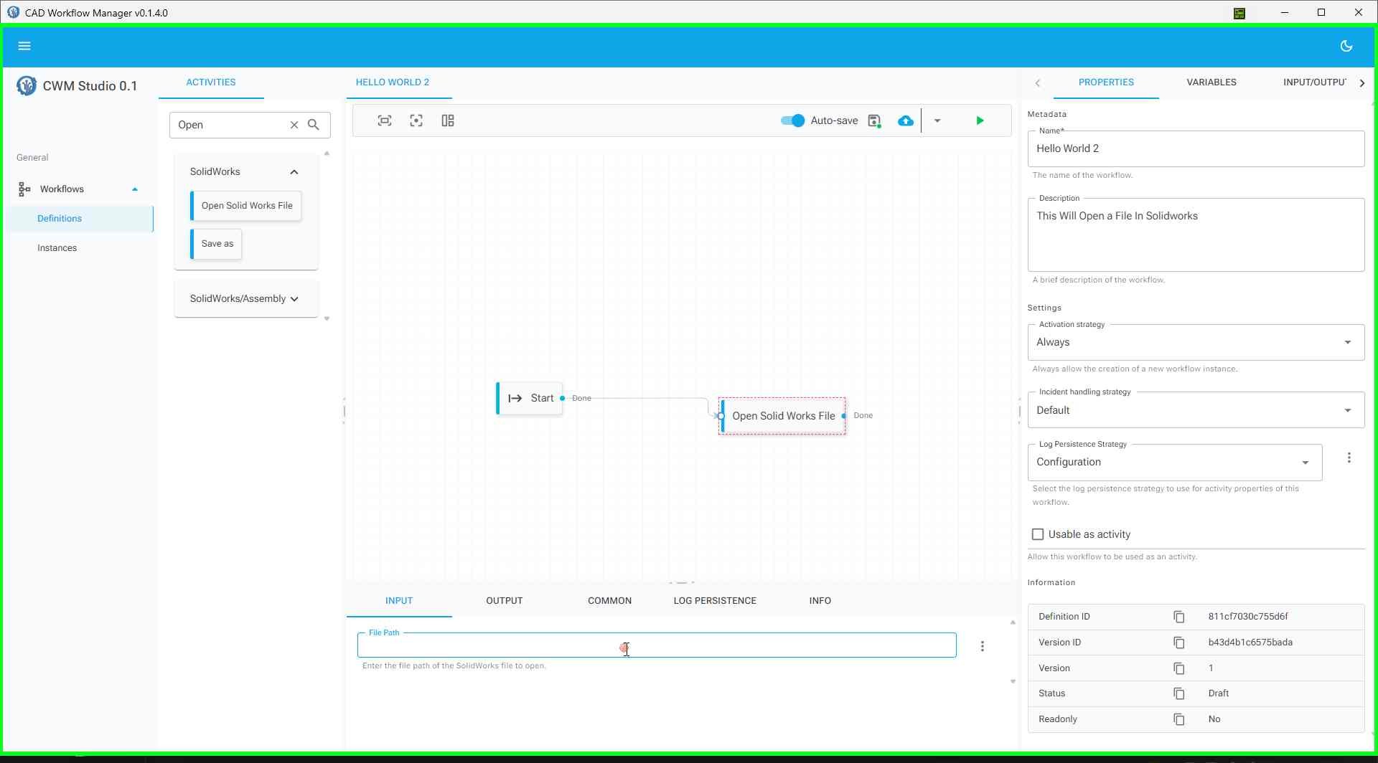Click the auto layout icon
The height and width of the screenshot is (763, 1378).
pos(448,120)
